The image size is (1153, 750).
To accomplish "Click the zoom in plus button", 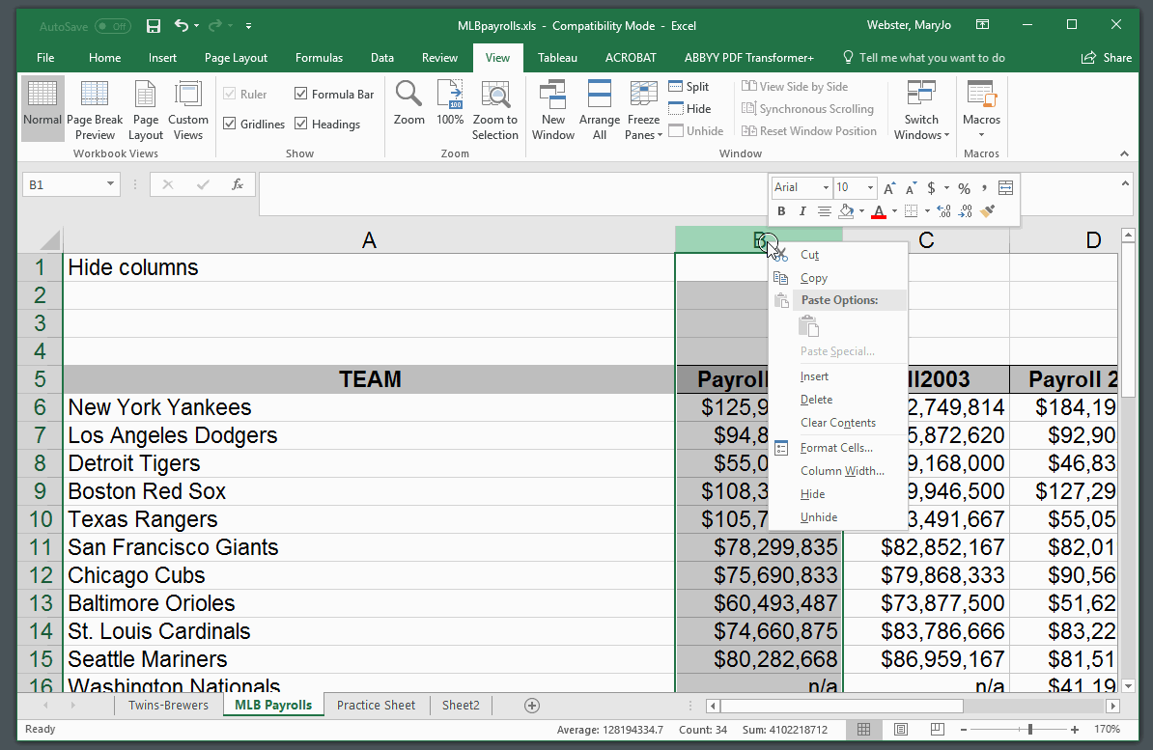I will point(1075,730).
